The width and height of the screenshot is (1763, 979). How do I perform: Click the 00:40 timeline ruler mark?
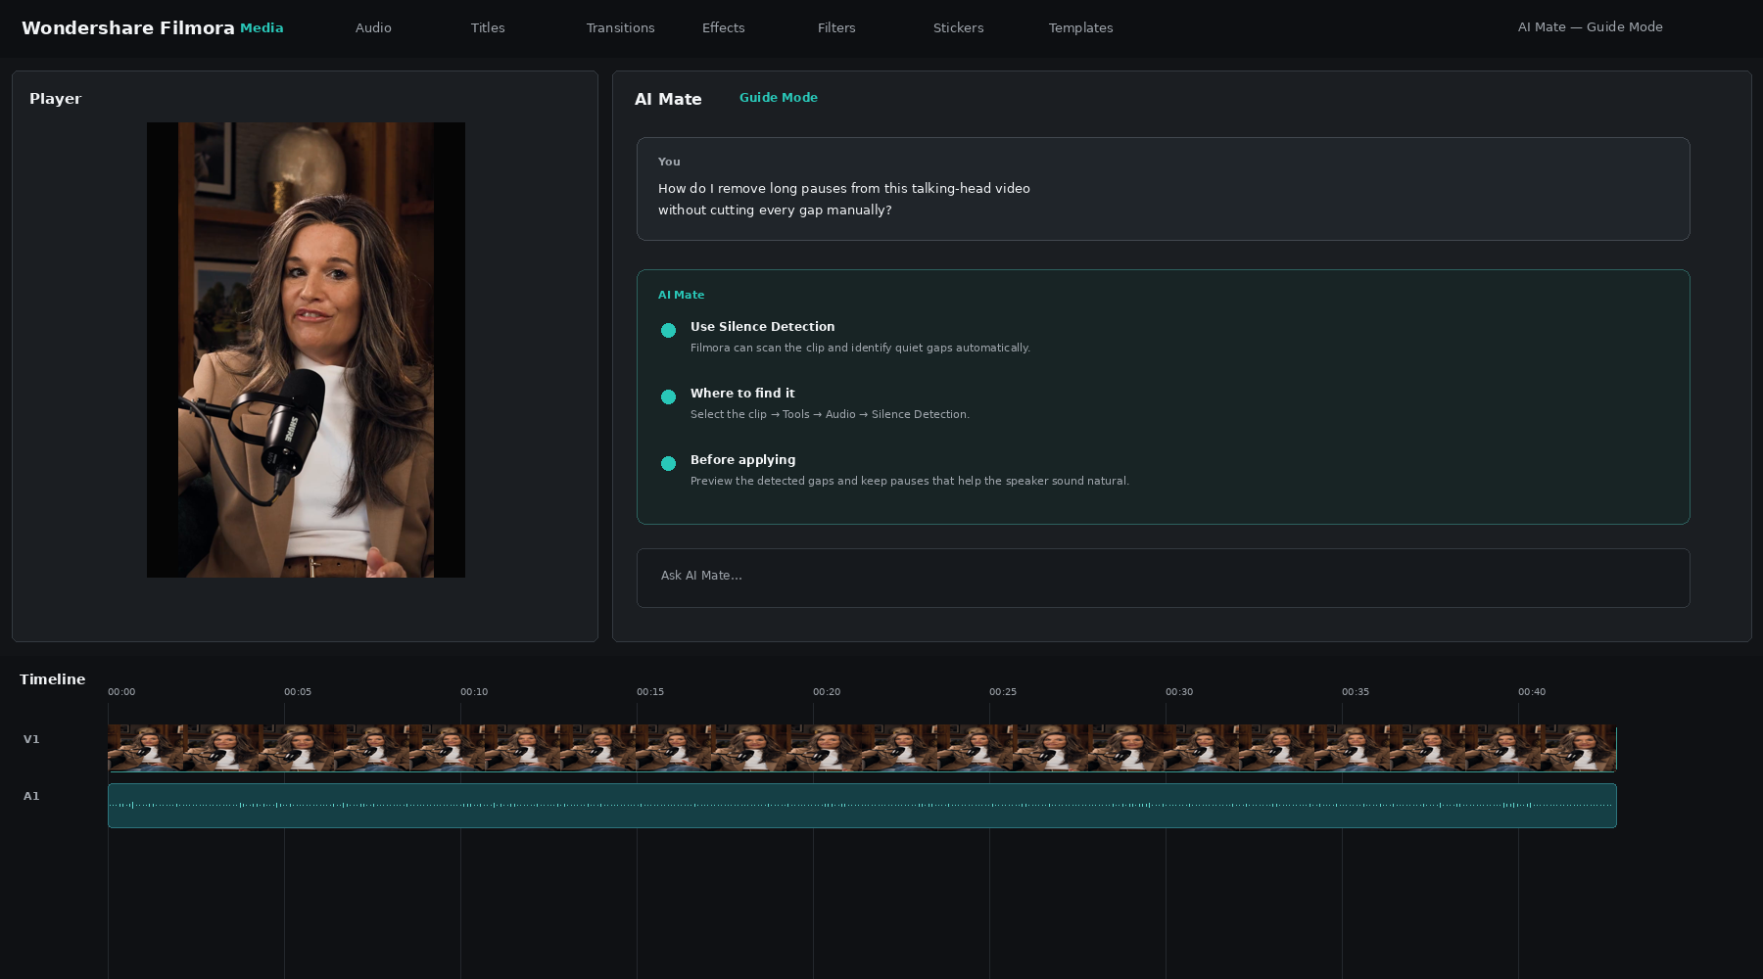point(1532,692)
